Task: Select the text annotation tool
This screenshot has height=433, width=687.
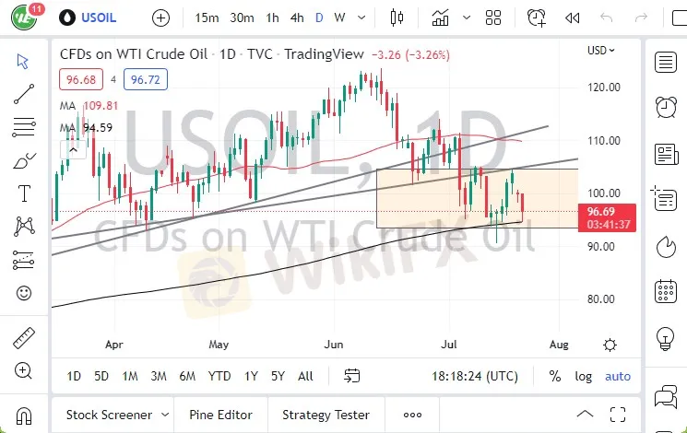Action: tap(24, 193)
